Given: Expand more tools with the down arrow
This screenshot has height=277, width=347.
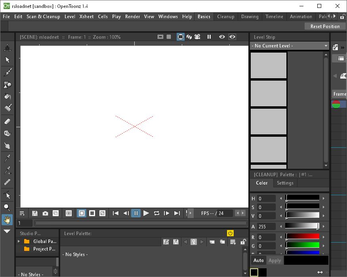Looking at the screenshot, I should tap(7, 232).
